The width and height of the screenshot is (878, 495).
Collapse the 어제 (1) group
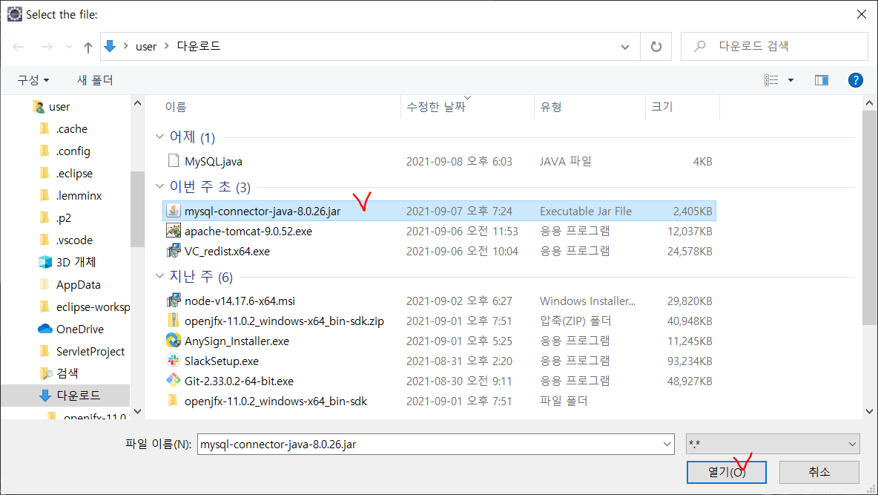tap(159, 137)
